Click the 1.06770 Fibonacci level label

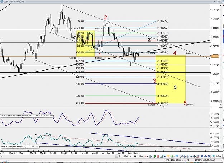(163, 21)
